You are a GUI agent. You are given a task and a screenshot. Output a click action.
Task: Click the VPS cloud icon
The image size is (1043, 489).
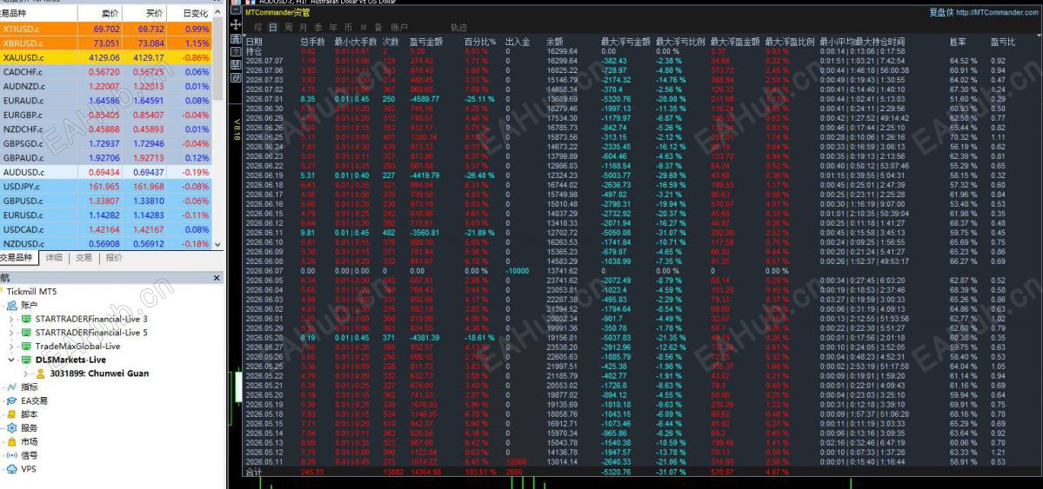coord(12,468)
